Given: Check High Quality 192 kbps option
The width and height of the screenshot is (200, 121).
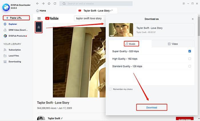Looking at the screenshot, I should (189, 59).
